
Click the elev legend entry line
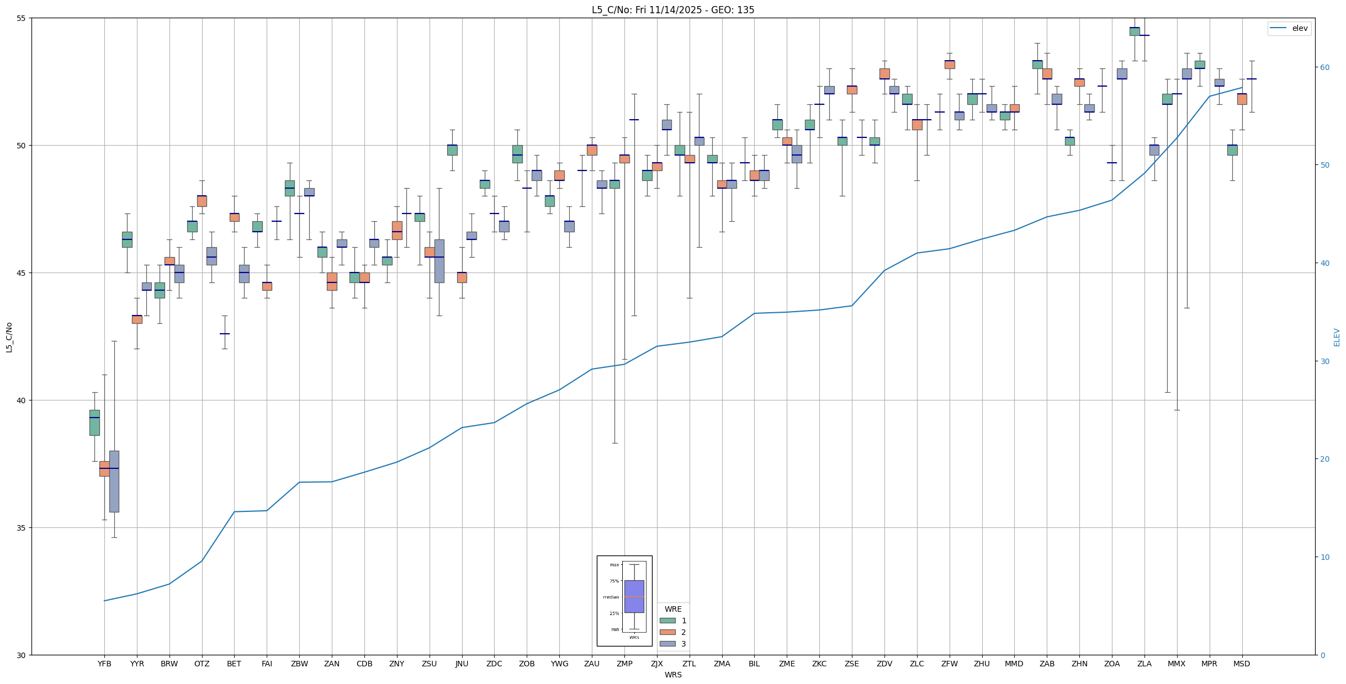point(1278,28)
